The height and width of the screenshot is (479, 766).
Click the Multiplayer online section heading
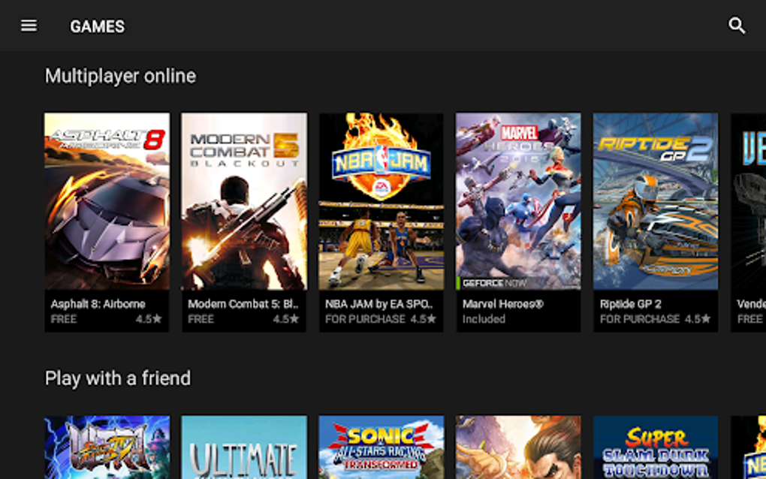coord(120,76)
